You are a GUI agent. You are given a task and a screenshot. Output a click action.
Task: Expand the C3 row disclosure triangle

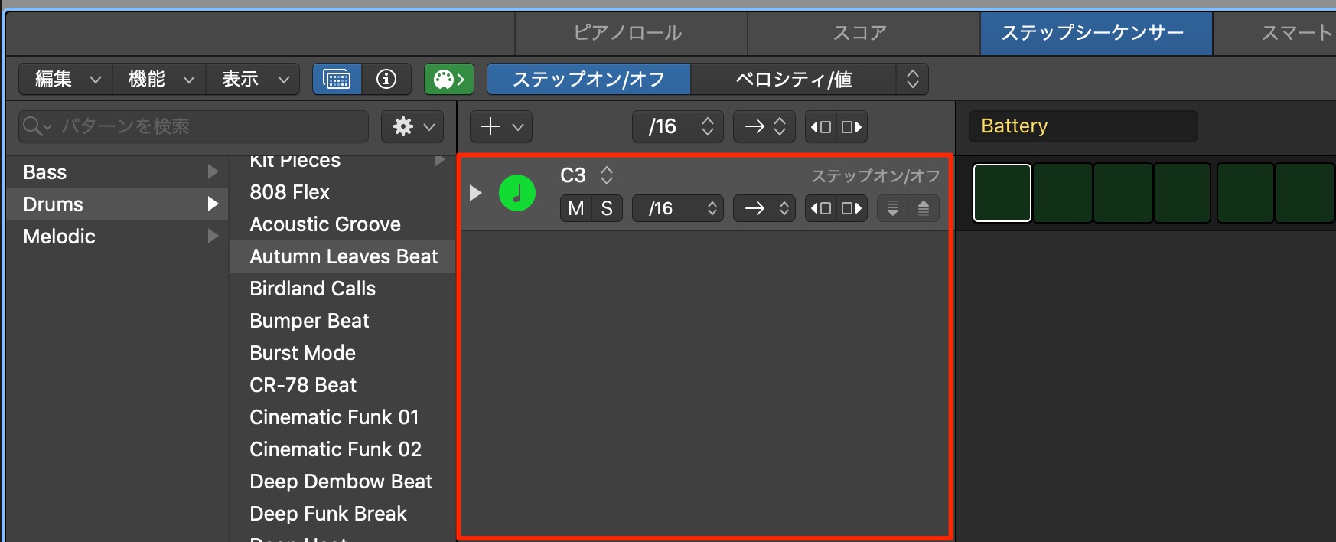click(475, 193)
